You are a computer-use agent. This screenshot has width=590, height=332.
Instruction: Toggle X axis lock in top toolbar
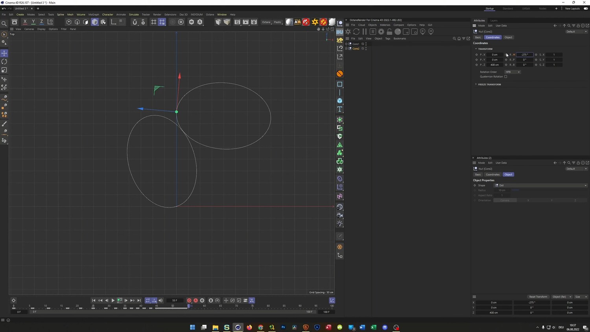tap(25, 22)
